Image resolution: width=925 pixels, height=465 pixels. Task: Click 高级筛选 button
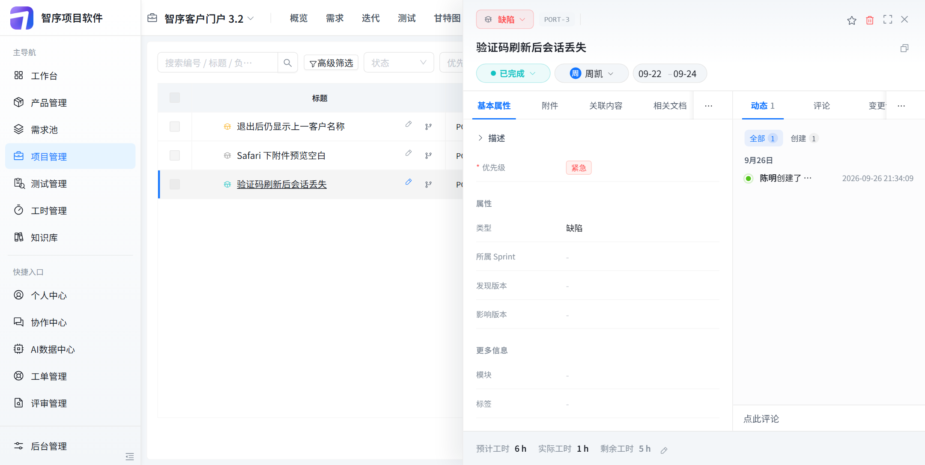pos(331,63)
